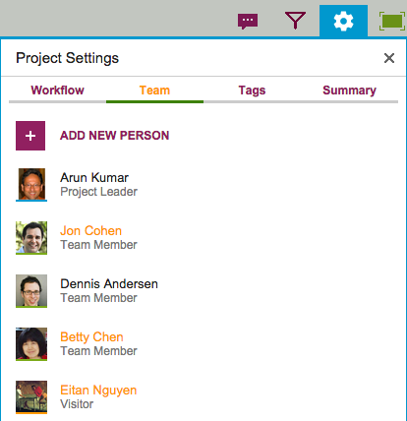Select the Dennis Andersen name entry

point(109,284)
